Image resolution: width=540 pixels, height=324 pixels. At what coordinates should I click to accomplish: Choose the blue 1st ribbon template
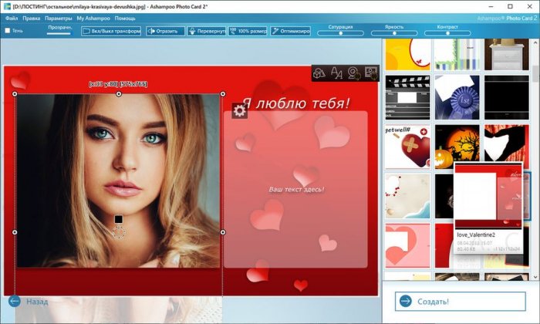pos(457,97)
